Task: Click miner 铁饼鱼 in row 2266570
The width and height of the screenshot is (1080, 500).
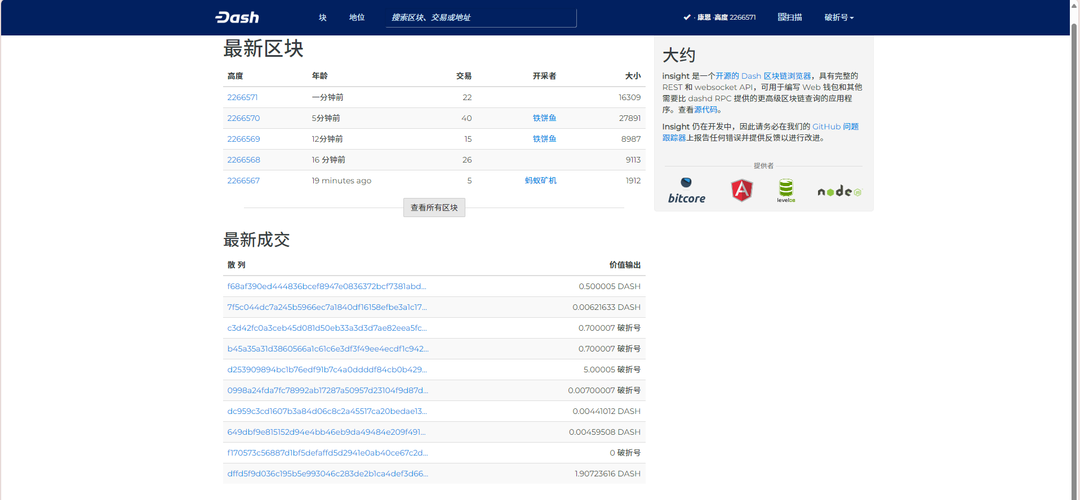Action: tap(544, 118)
